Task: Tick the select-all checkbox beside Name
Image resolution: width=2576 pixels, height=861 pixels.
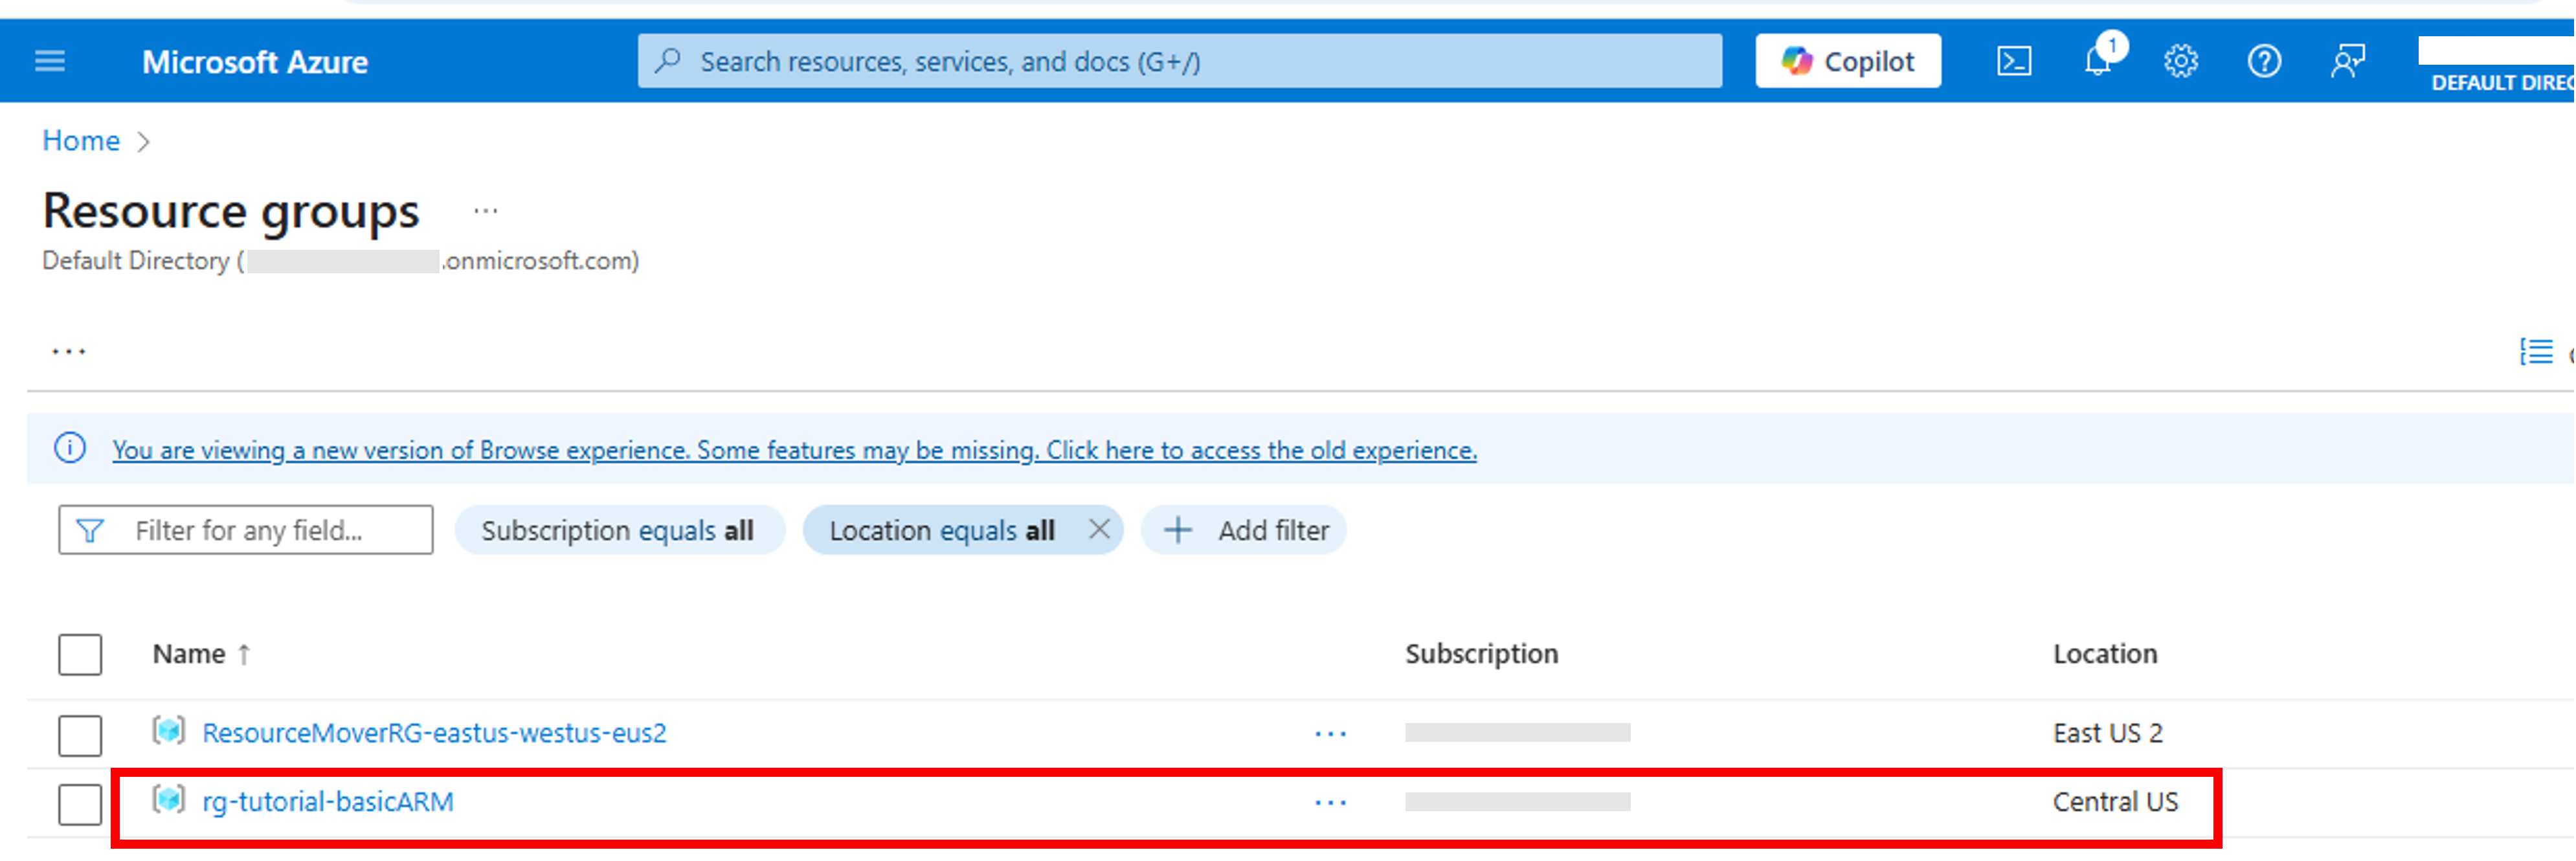Action: (x=80, y=655)
